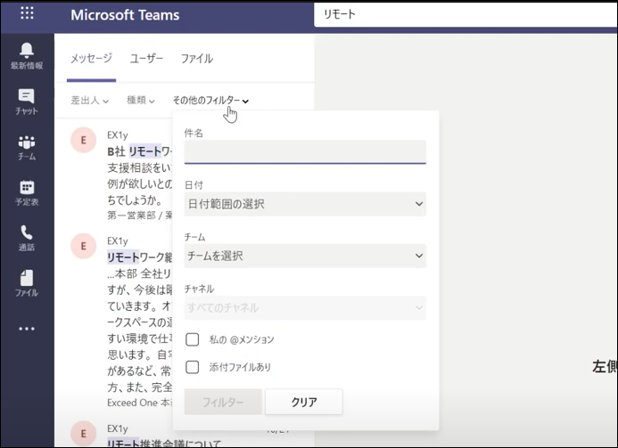Screen dimensions: 618x448
Task: Select avatar E of リモートワーク message
Action: (83, 246)
